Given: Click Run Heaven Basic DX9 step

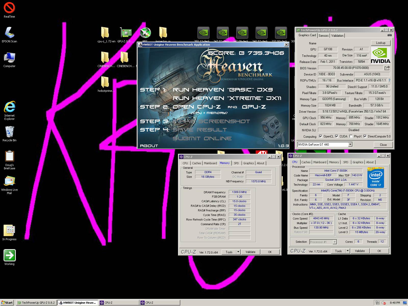Looking at the screenshot, I should point(223,90).
